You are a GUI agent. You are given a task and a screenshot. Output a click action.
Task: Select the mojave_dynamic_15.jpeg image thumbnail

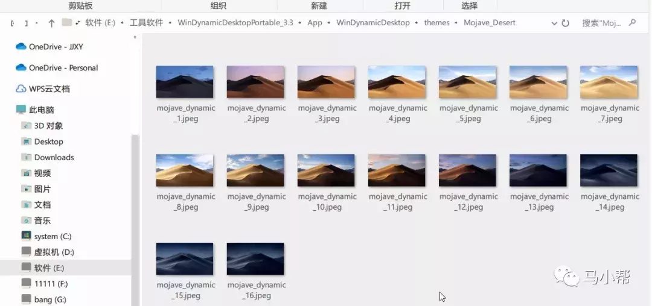[x=185, y=259]
